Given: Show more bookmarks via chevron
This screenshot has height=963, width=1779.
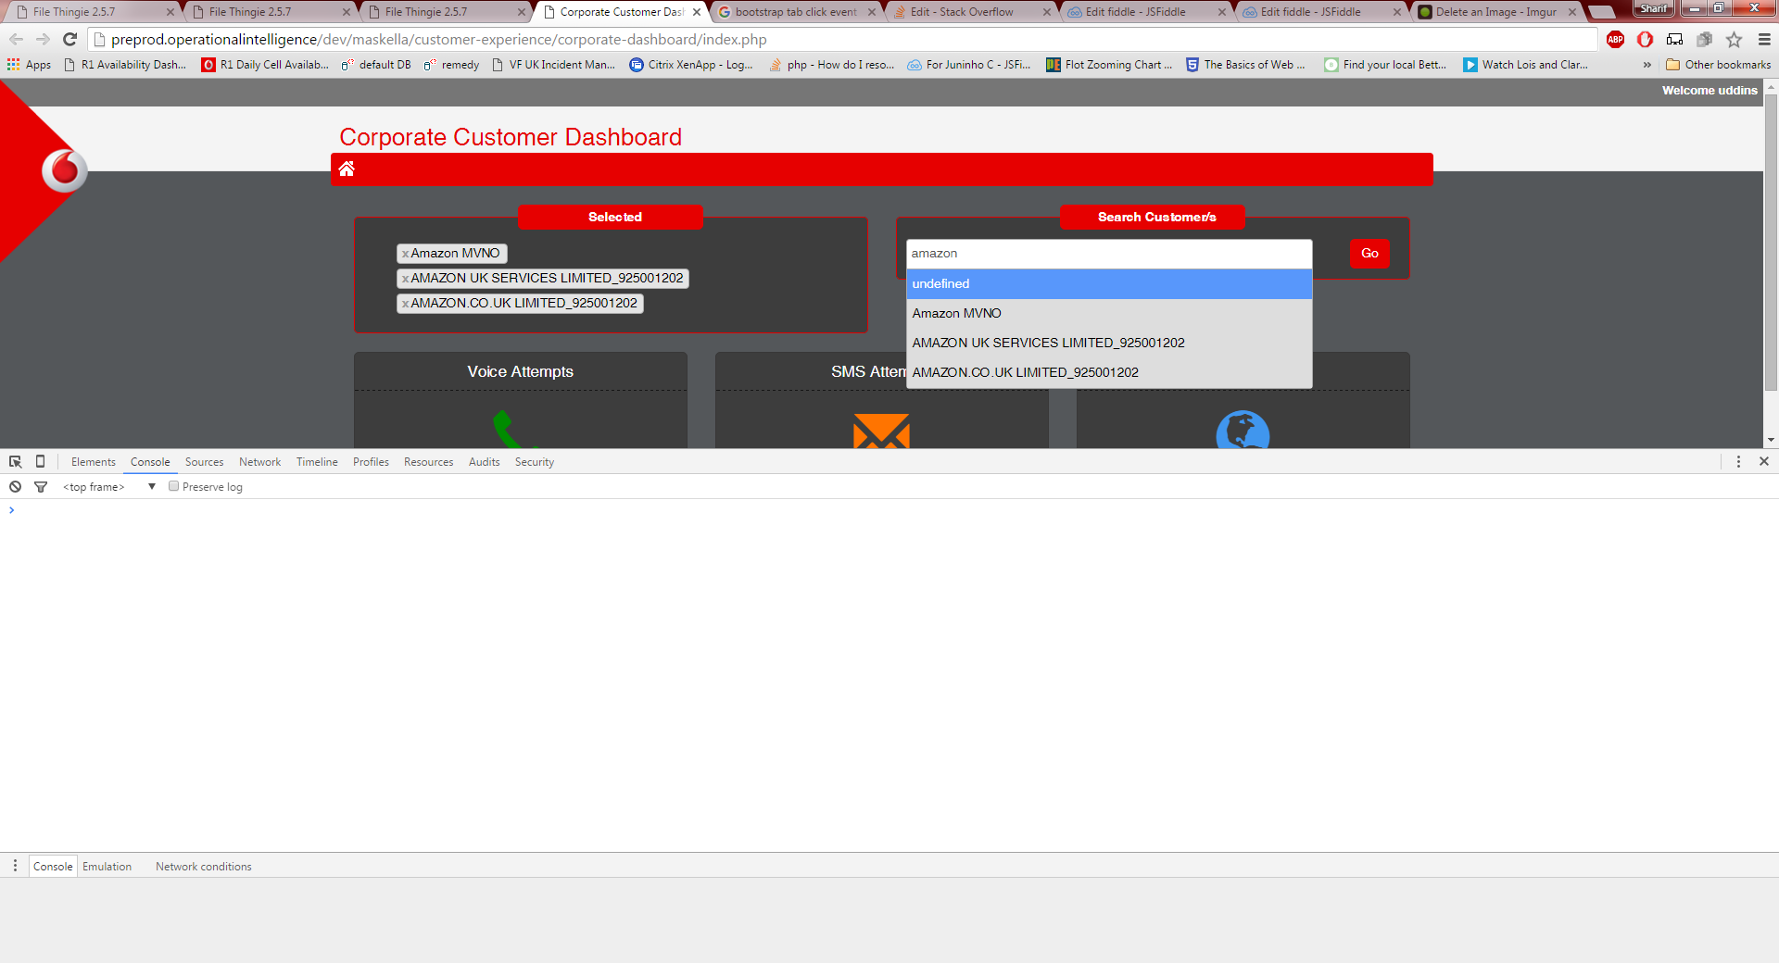Looking at the screenshot, I should (x=1647, y=65).
